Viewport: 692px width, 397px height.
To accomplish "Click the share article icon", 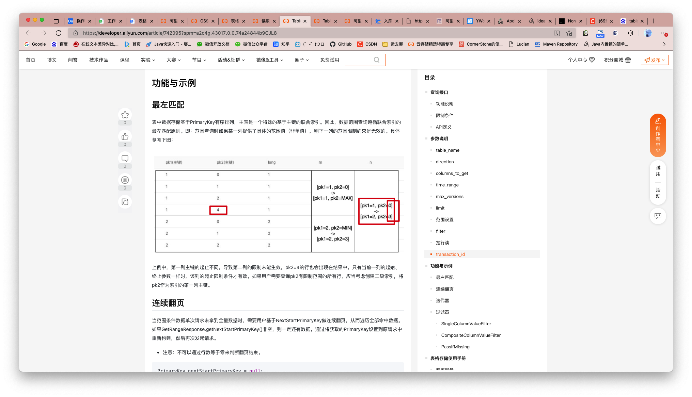I will tap(125, 202).
